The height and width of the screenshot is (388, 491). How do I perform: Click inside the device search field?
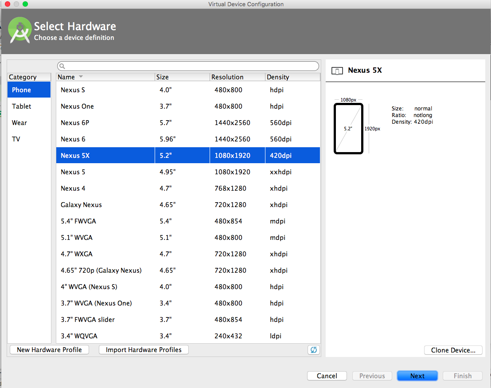186,66
